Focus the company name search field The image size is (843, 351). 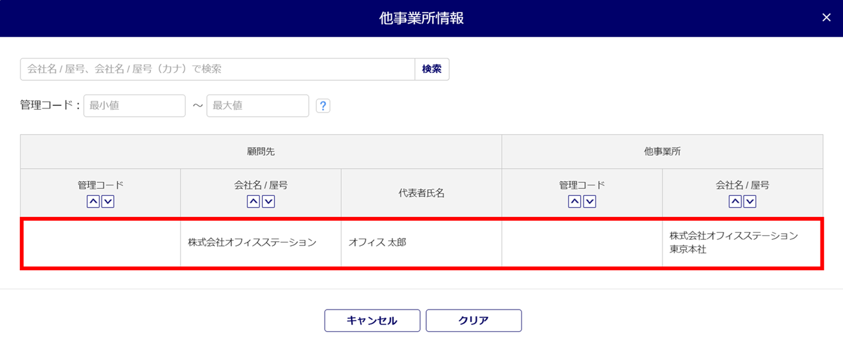pyautogui.click(x=217, y=69)
